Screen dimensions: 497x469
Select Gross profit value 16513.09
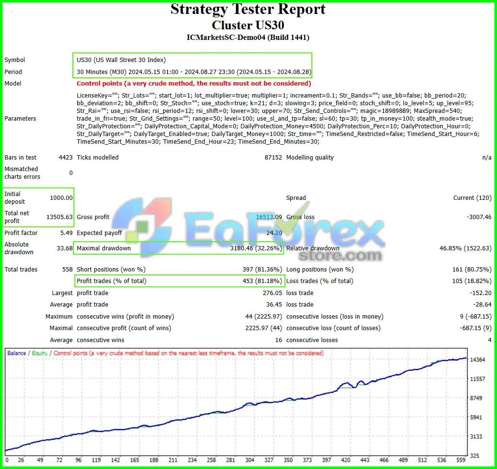click(269, 217)
